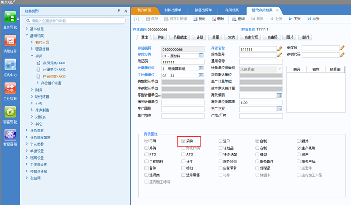Click the new-record plus icon in toolbar
The width and height of the screenshot is (351, 205).
coord(136,19)
